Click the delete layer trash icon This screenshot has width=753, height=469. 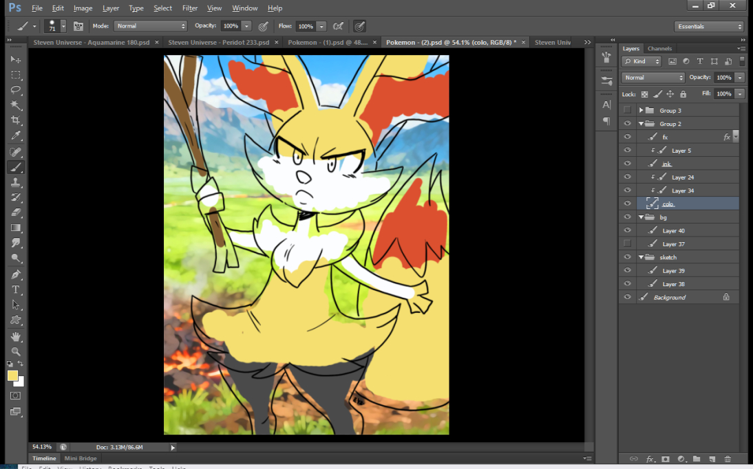(728, 459)
